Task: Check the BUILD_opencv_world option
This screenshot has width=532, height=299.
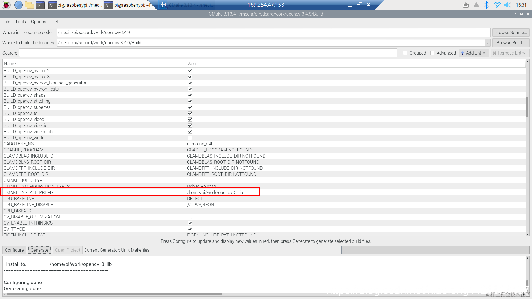Action: pos(190,138)
